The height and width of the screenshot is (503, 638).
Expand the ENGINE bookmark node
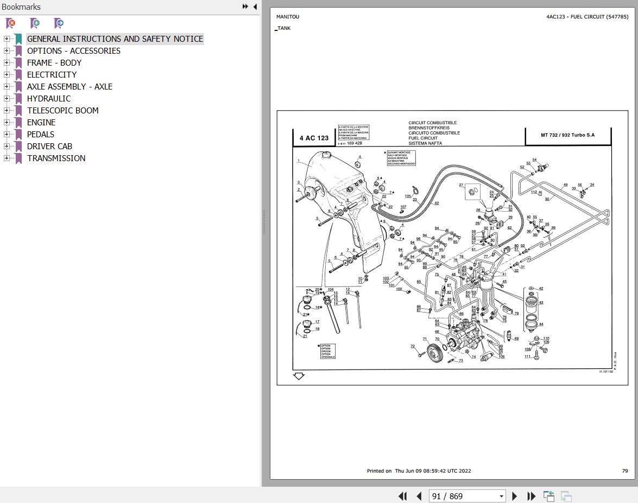click(7, 123)
